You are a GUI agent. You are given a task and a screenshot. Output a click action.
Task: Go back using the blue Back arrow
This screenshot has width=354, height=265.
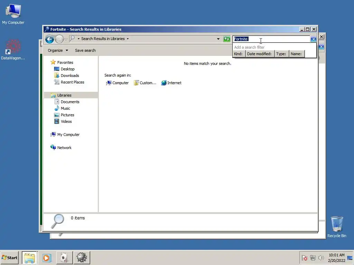pyautogui.click(x=49, y=39)
